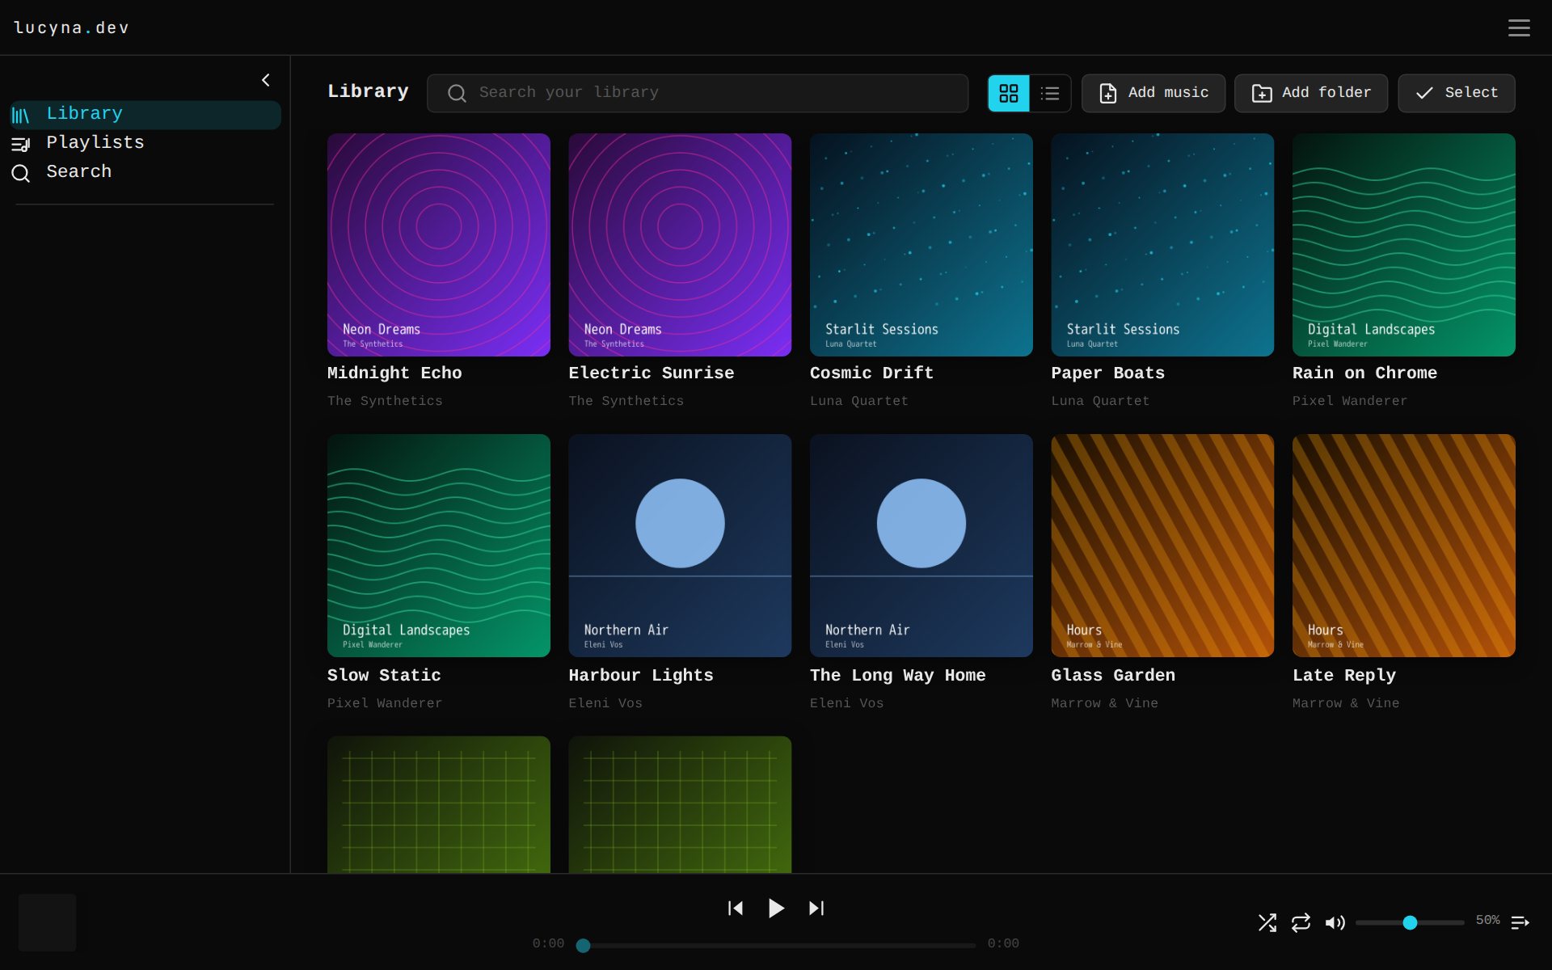This screenshot has height=970, width=1552.
Task: Open Library in the sidebar
Action: [x=145, y=114]
